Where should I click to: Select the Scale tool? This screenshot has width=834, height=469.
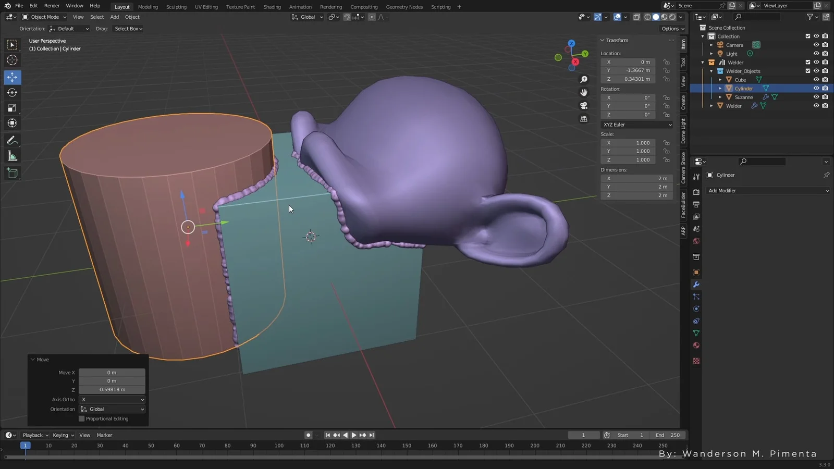tap(12, 108)
